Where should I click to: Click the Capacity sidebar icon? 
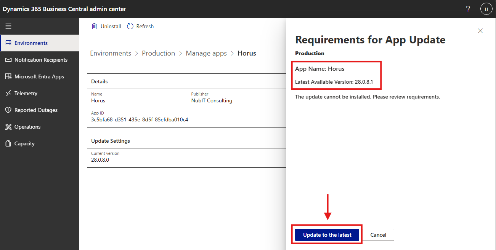8,143
